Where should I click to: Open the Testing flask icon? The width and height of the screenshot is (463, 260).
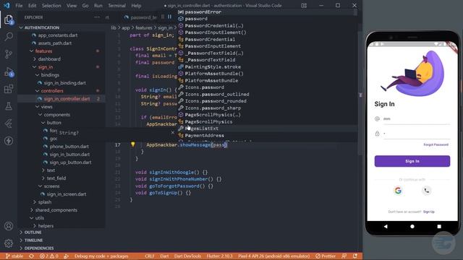point(9,106)
